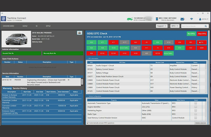This screenshot has height=137, width=211.
Task: Open the user account menu
Action: pyautogui.click(x=204, y=19)
